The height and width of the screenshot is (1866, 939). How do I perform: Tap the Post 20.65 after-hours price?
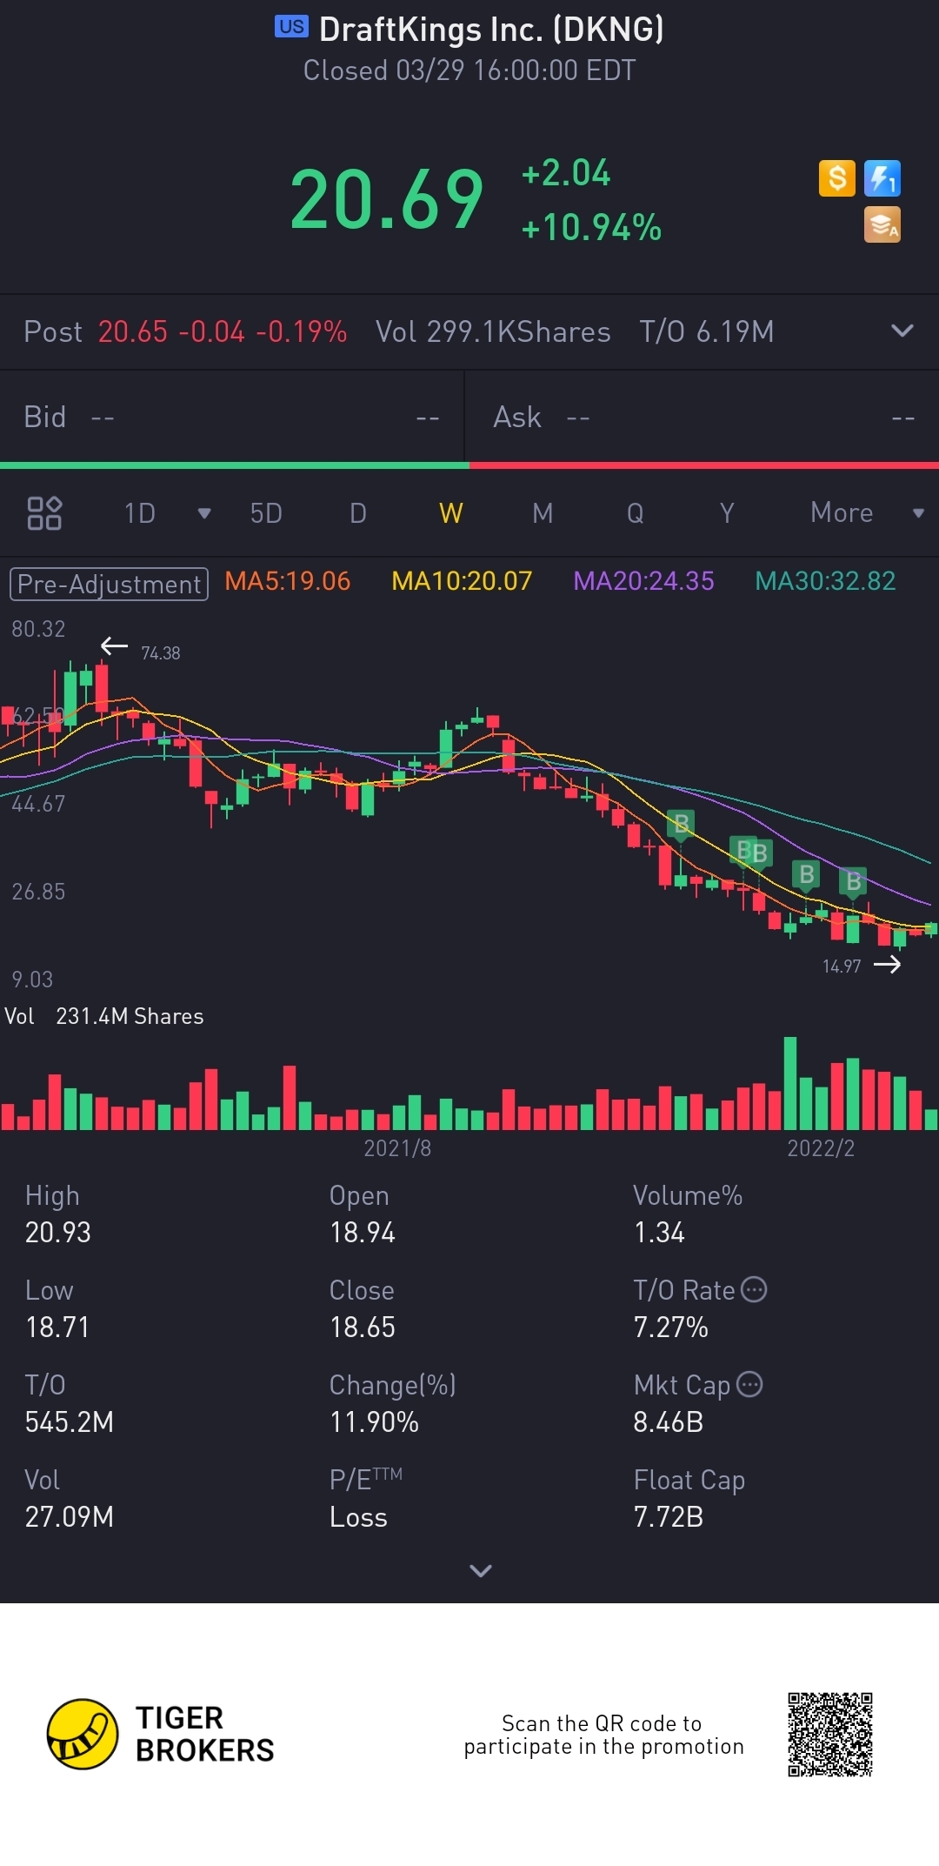pos(132,331)
